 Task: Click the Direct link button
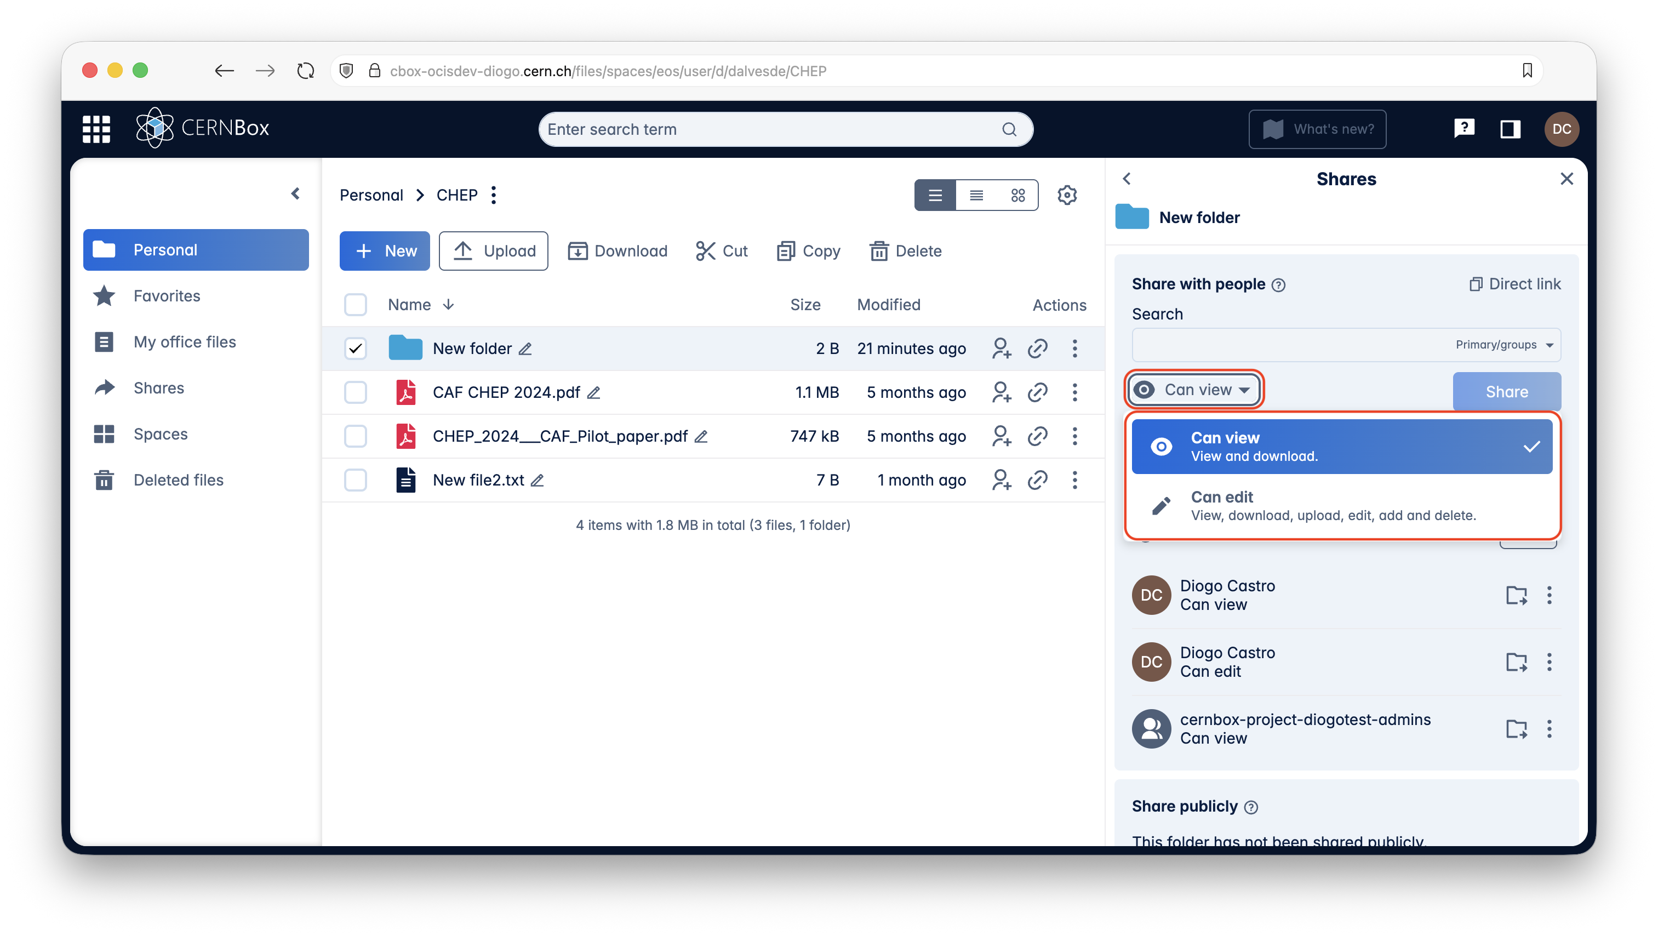1514,284
